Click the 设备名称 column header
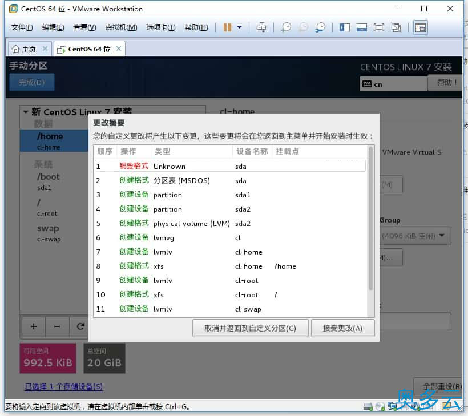This screenshot has width=468, height=416. [x=252, y=151]
